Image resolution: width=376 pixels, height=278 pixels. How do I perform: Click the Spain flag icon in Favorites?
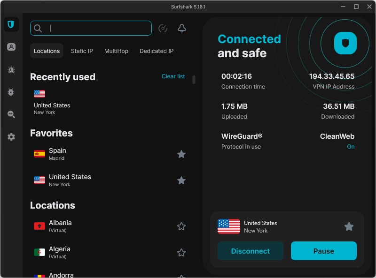pyautogui.click(x=39, y=154)
